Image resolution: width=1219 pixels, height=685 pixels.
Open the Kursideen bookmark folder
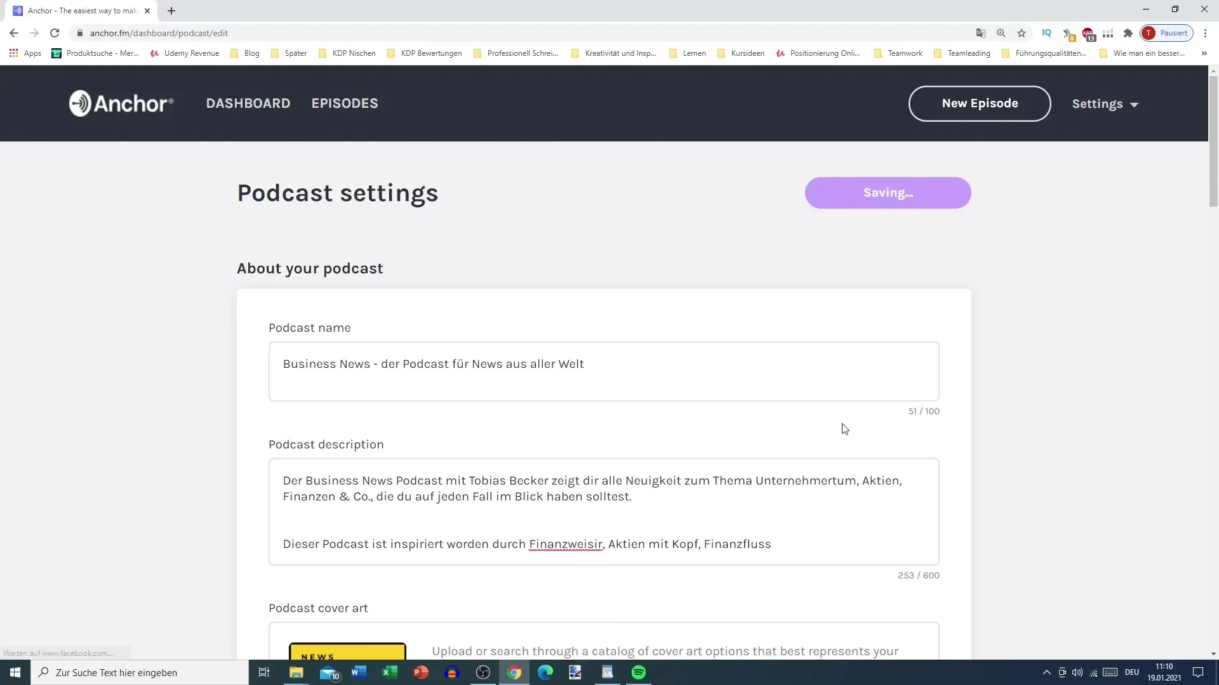coord(741,53)
